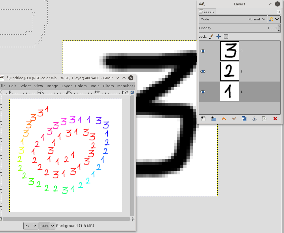
Task: Increase opacity with the spinner up arrow
Action: pyautogui.click(x=279, y=26)
